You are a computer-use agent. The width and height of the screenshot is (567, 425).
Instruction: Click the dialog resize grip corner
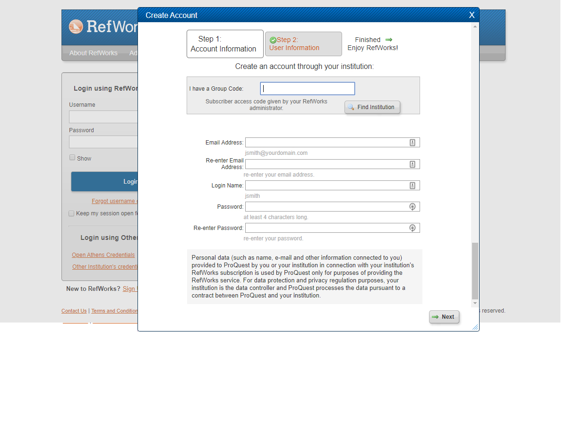475,327
